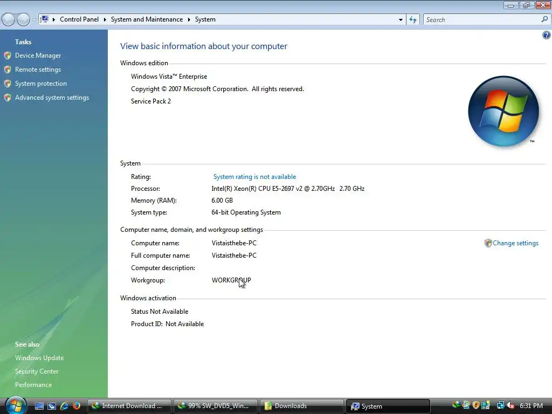Click the shield icon beside Remote settings

pos(8,70)
